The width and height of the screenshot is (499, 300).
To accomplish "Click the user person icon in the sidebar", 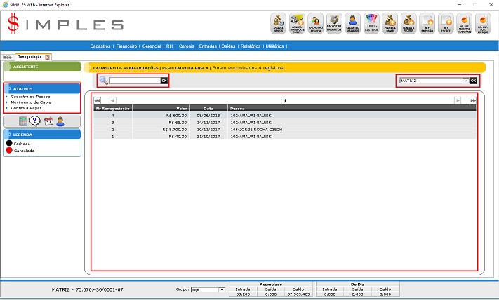I will pos(60,121).
